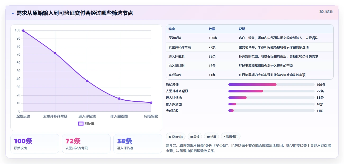Click the 排入路线图 progress bar

pos(271,104)
